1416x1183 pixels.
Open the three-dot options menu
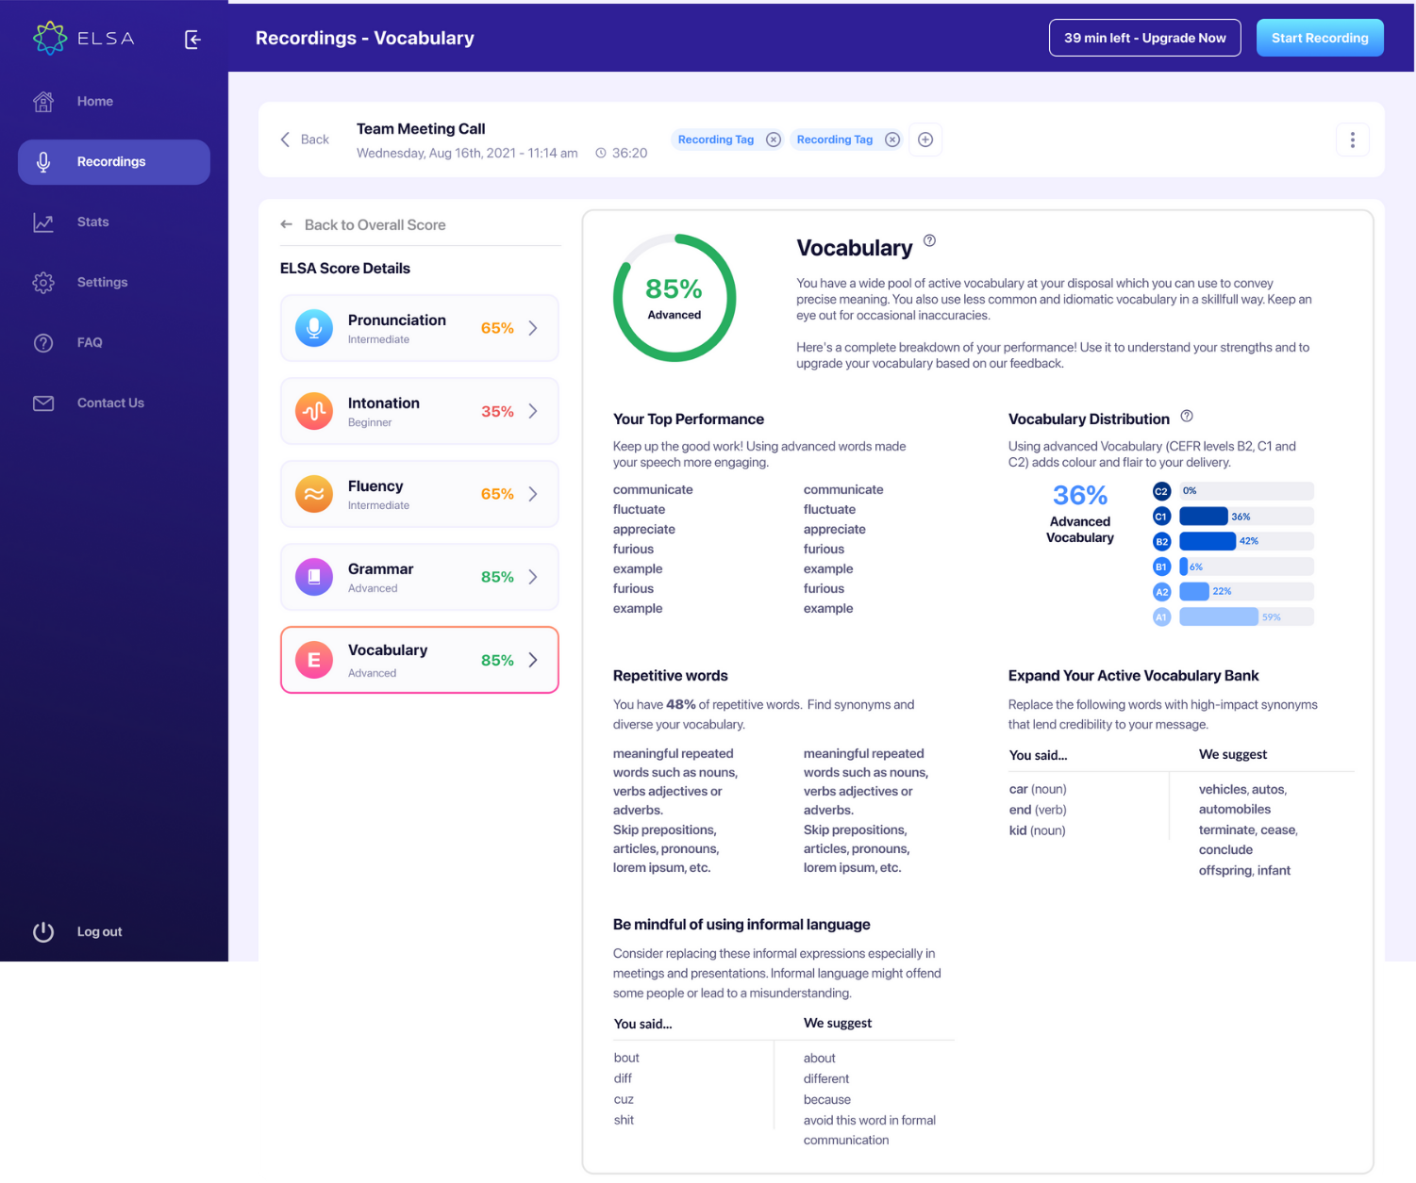(1353, 139)
